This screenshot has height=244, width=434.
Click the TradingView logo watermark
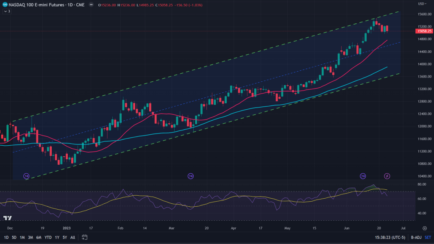point(7,218)
